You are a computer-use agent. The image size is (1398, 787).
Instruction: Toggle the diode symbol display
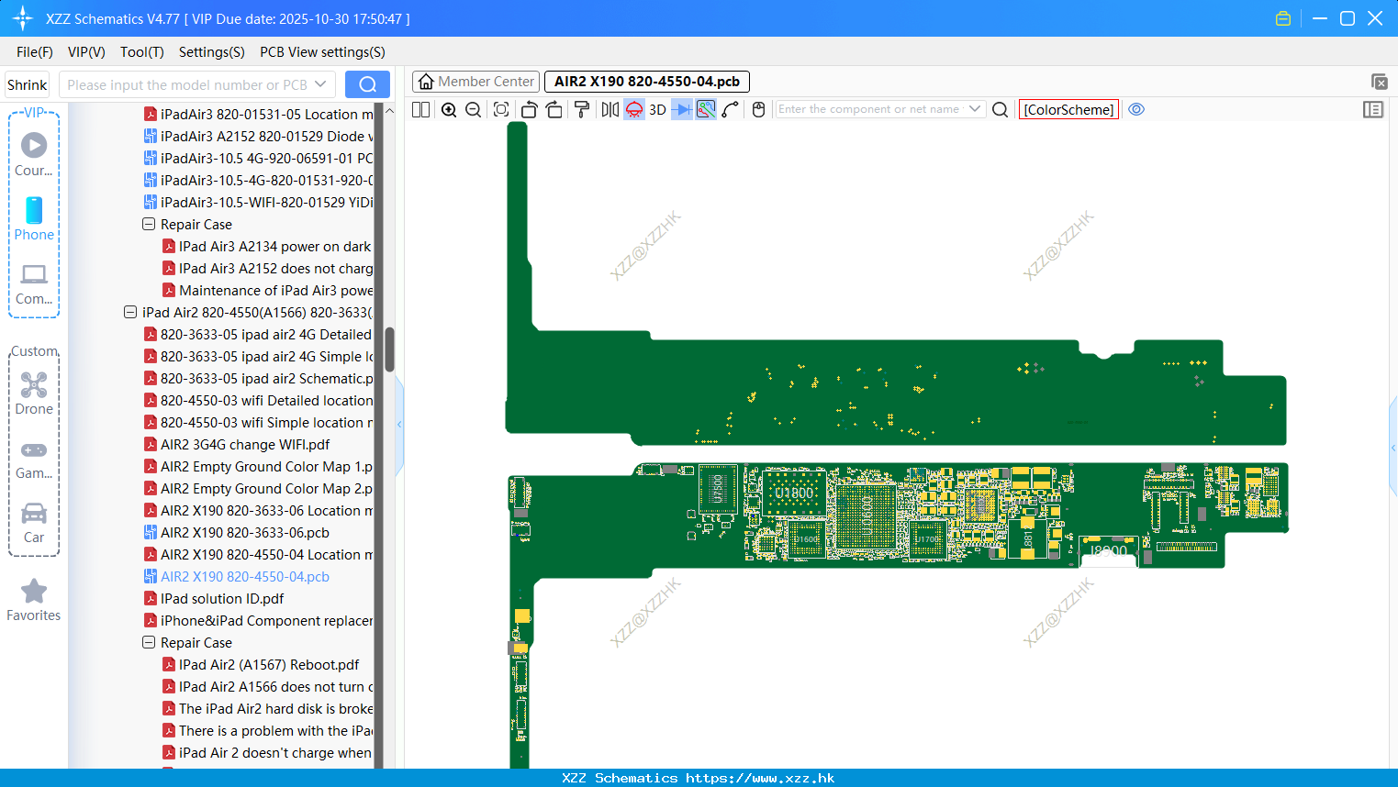pos(682,109)
